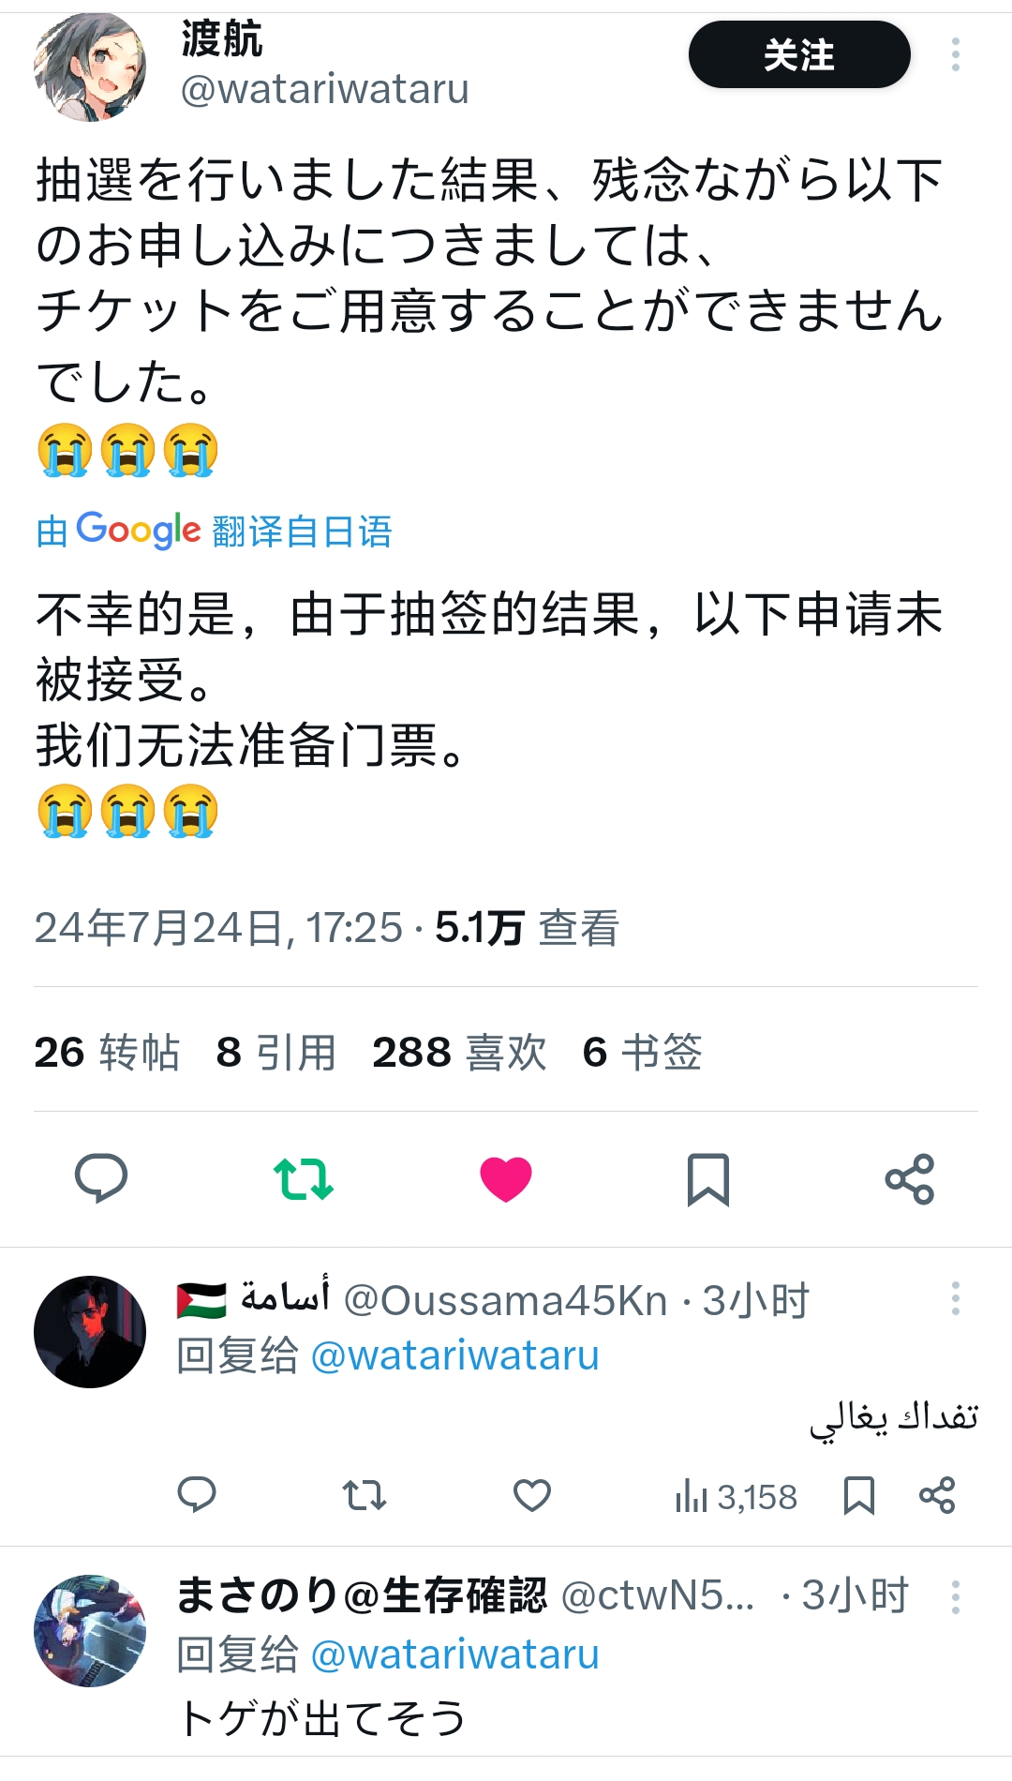Open 渡航's profile avatar
This screenshot has width=1012, height=1781.
tap(90, 66)
